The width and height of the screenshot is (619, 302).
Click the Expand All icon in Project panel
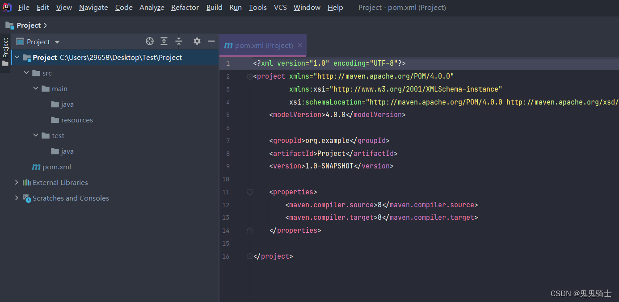(x=164, y=41)
